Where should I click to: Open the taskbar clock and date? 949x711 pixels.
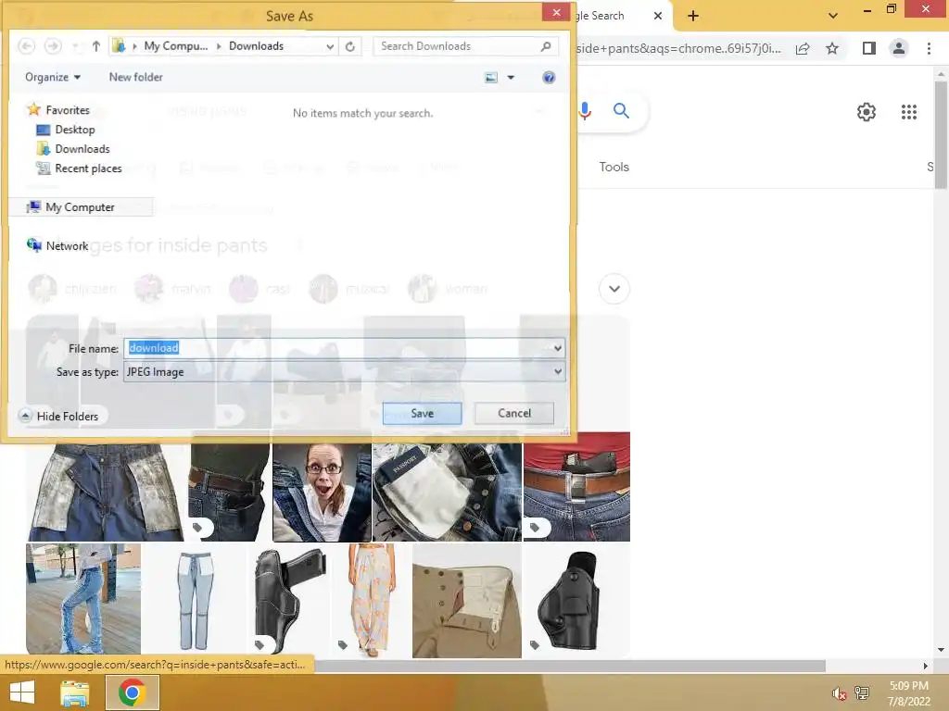coord(908,693)
